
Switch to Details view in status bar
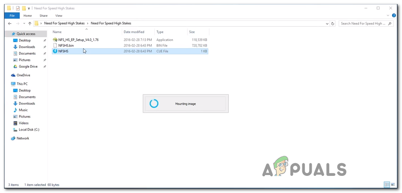387,184
